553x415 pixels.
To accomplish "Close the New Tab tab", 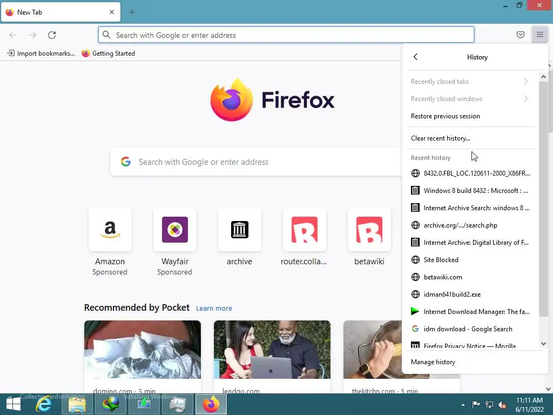I will pos(112,12).
